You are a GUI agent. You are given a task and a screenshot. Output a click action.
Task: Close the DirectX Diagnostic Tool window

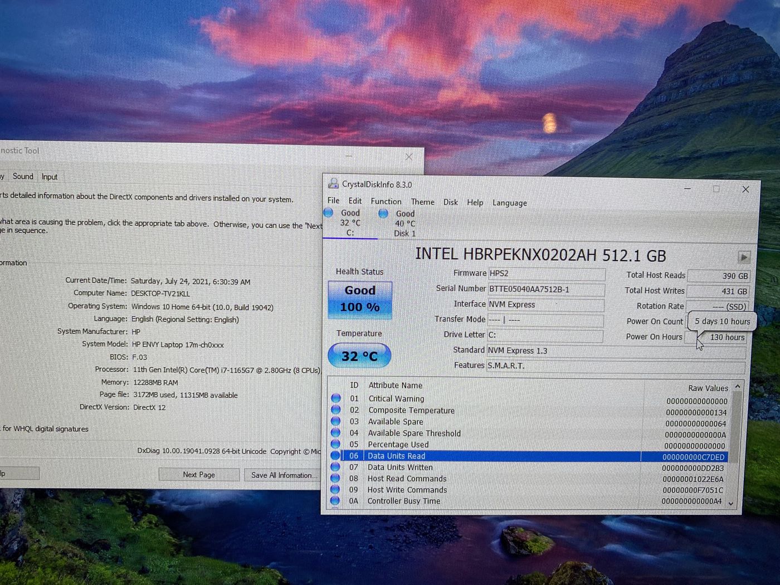click(x=409, y=157)
